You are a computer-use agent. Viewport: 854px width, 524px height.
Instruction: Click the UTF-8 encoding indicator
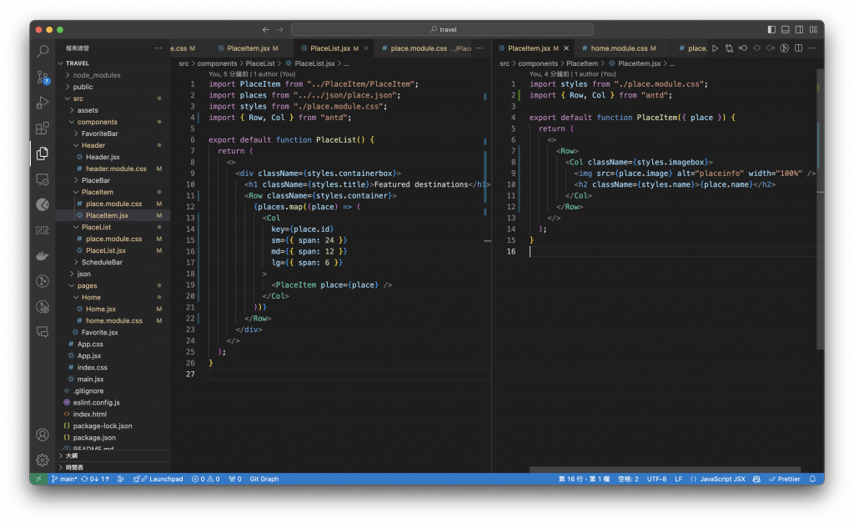(x=656, y=479)
